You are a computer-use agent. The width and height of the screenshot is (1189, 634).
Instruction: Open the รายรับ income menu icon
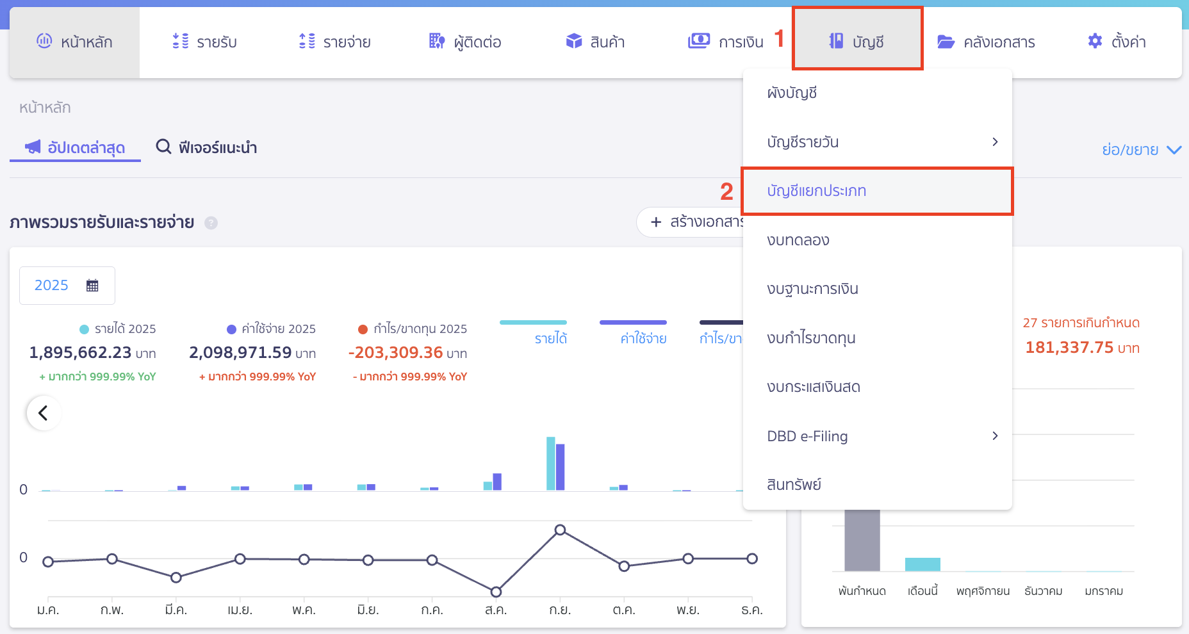tap(181, 41)
